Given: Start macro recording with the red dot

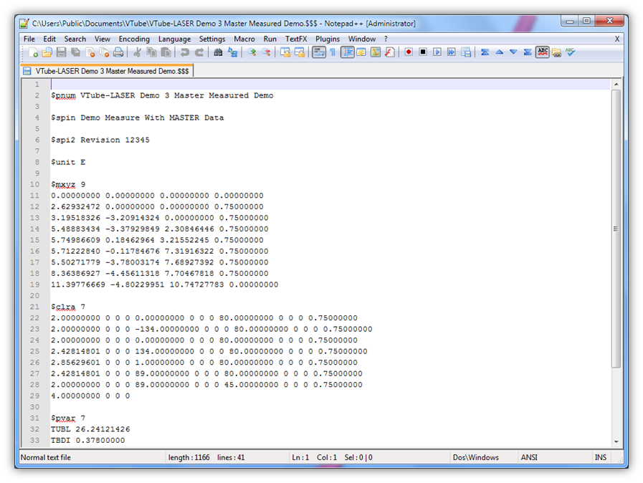Looking at the screenshot, I should [409, 52].
